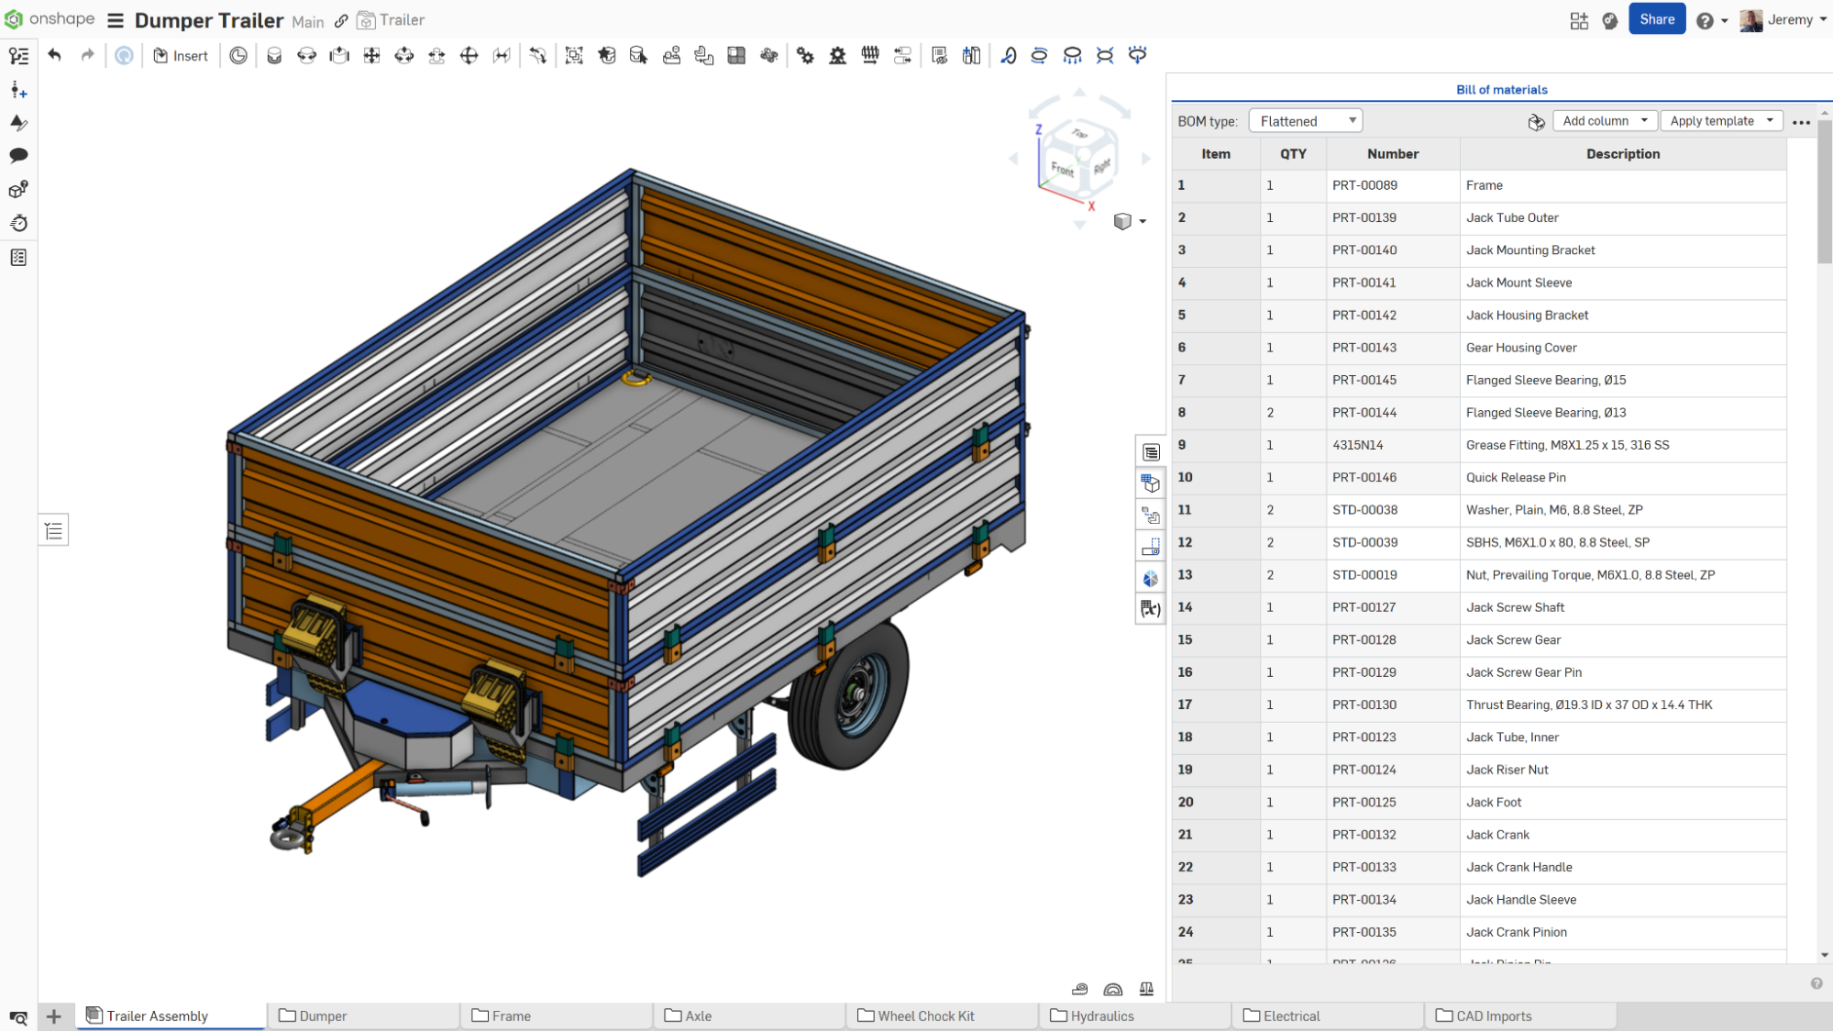1833x1032 pixels.
Task: Open the Add column dropdown
Action: pyautogui.click(x=1604, y=120)
